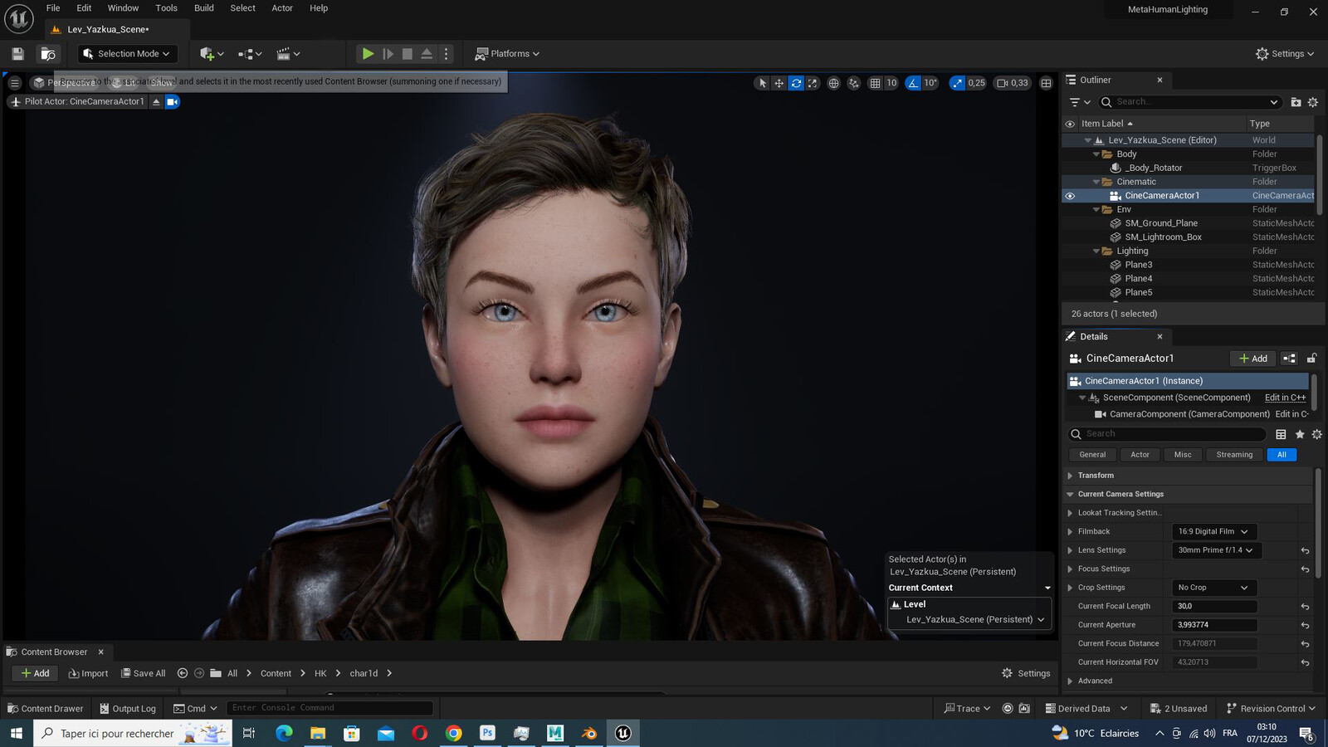Open Outliner filter options

[1080, 102]
